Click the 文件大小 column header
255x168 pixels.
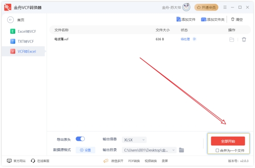click(163, 30)
